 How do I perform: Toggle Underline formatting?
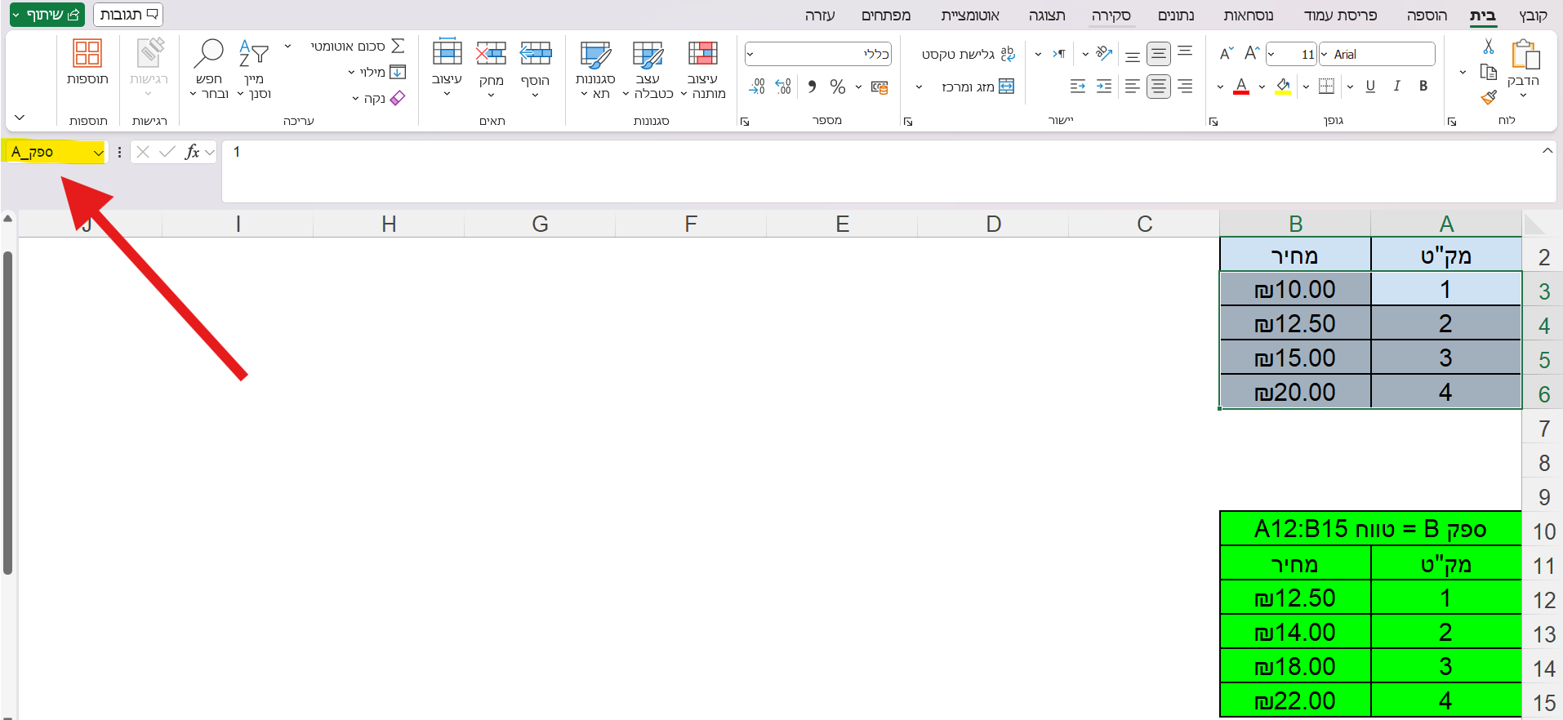pos(1370,86)
